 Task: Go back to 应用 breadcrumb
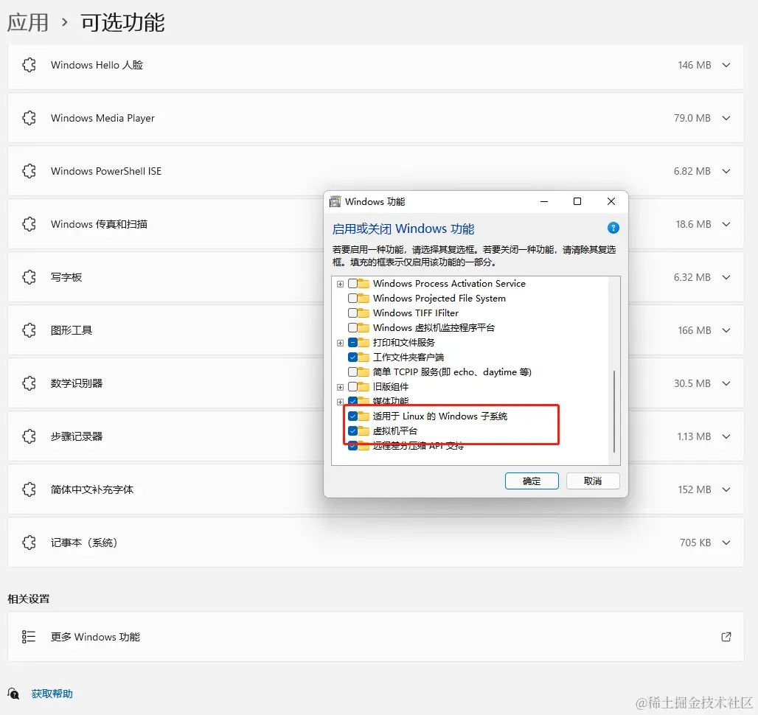tap(28, 23)
